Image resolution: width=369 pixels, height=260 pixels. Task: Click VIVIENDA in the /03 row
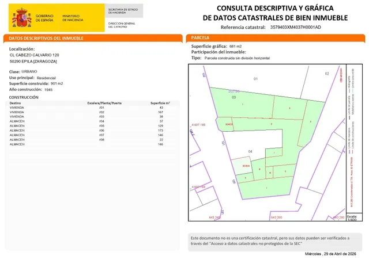tap(17, 117)
